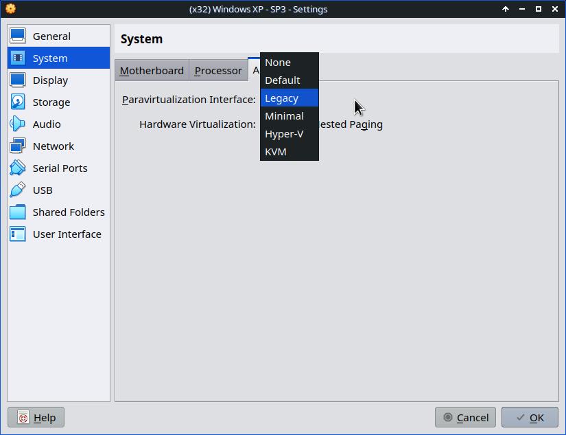The height and width of the screenshot is (435, 566).
Task: Open Display settings via its icon
Action: [x=18, y=80]
